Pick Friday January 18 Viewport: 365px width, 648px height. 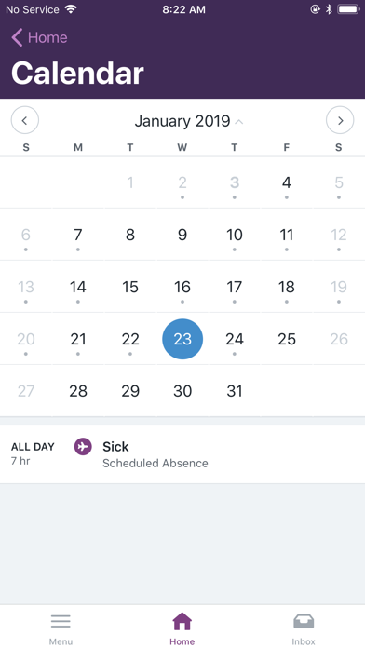pyautogui.click(x=287, y=287)
